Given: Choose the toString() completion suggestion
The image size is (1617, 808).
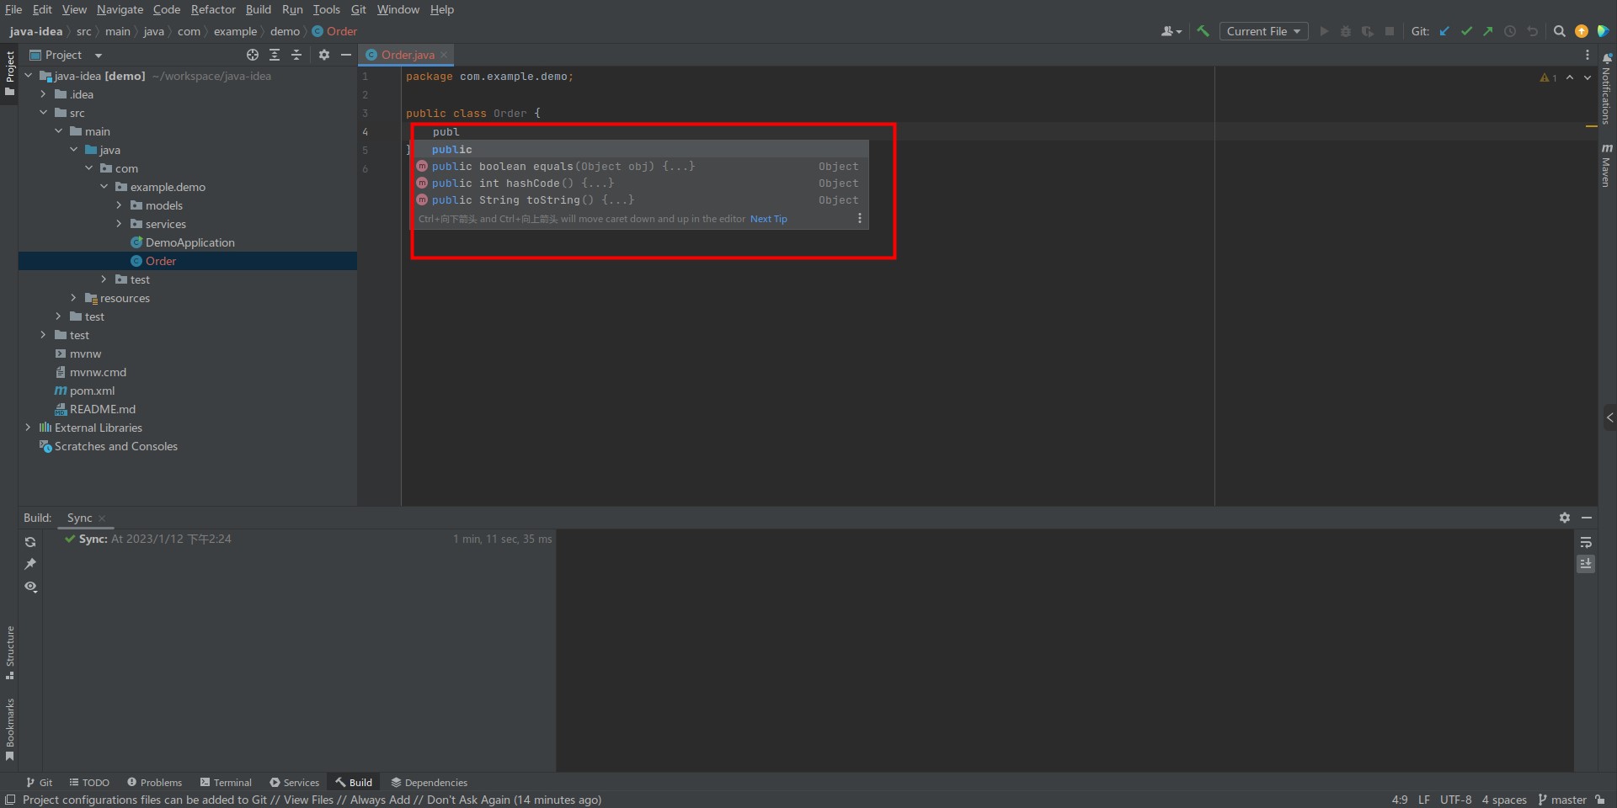Looking at the screenshot, I should click(x=641, y=200).
